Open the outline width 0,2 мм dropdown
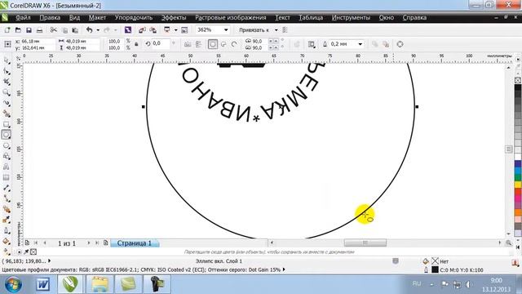The height and width of the screenshot is (294, 522). point(361,44)
